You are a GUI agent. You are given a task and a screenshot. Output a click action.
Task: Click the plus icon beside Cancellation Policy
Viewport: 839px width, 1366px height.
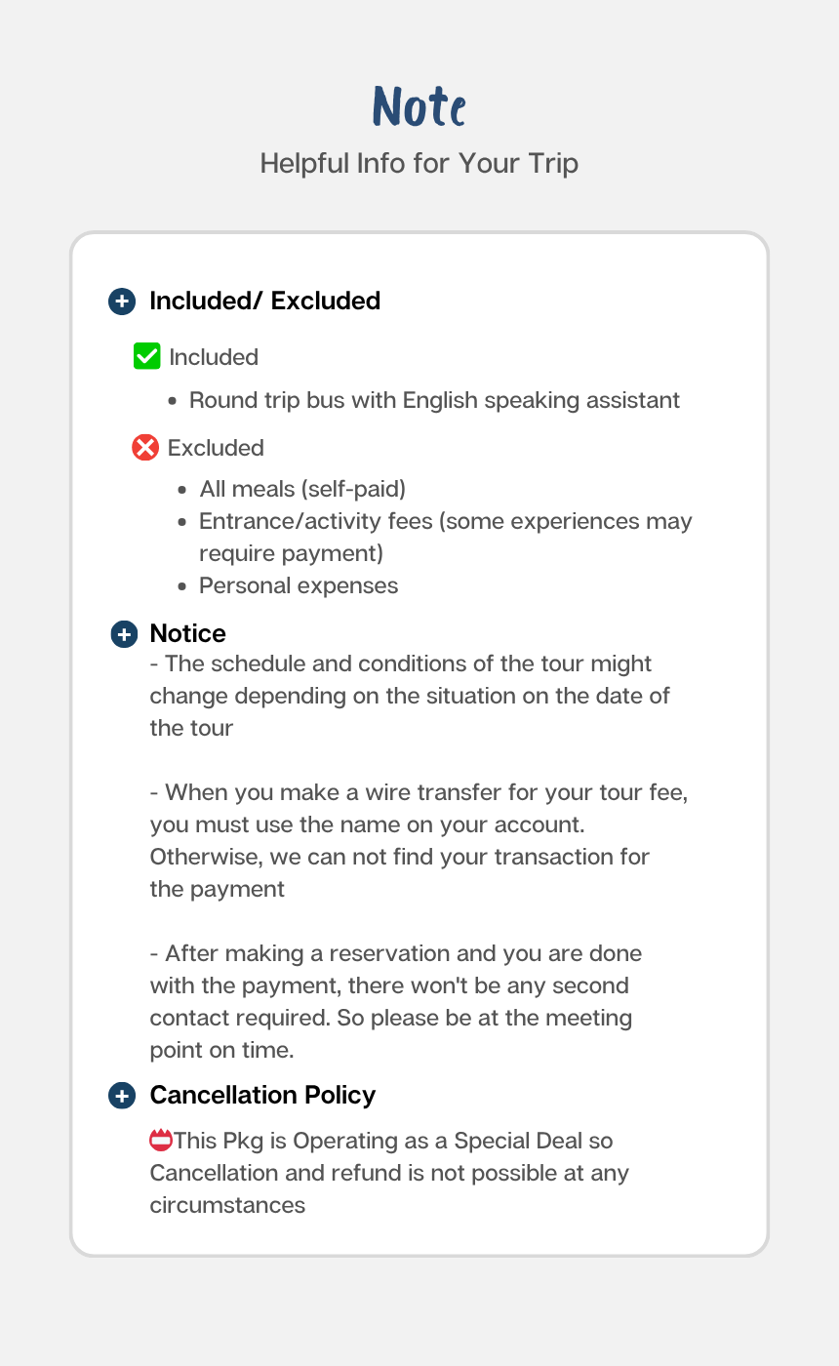click(121, 1096)
